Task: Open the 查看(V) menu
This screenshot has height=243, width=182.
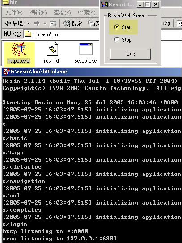Action: pyautogui.click(x=62, y=13)
